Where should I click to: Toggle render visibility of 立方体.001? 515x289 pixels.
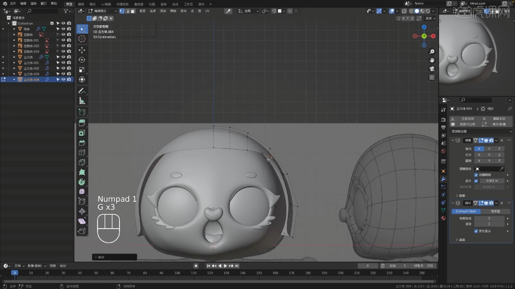(x=69, y=63)
